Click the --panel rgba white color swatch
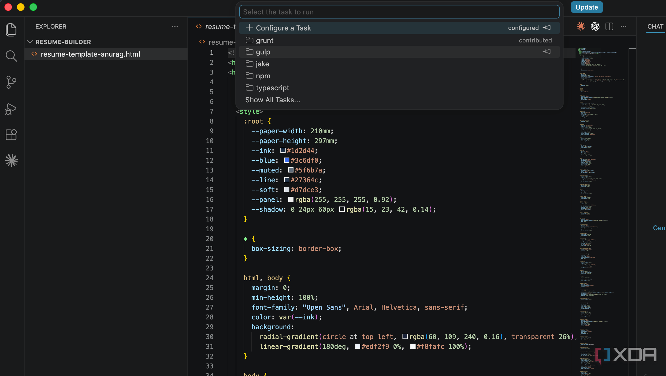The height and width of the screenshot is (376, 666). (x=291, y=199)
